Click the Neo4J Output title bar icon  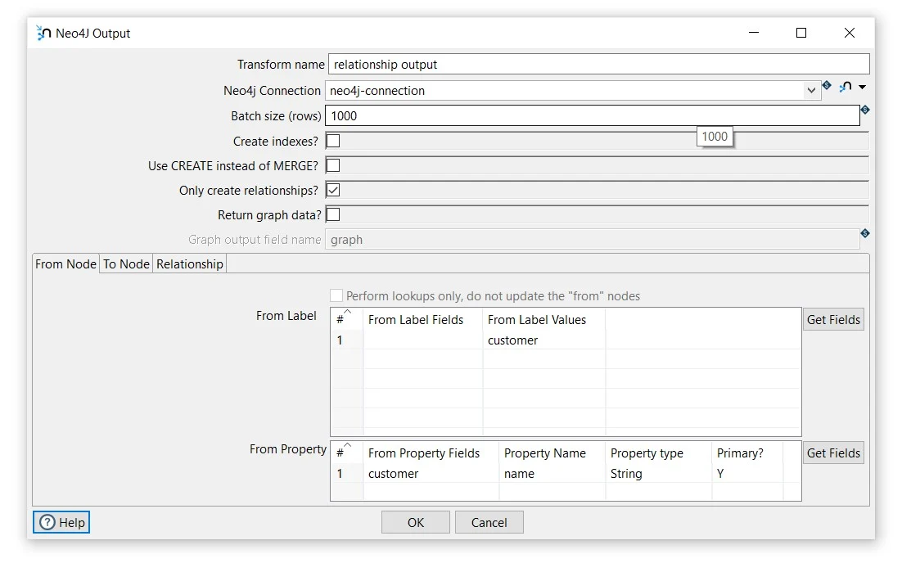[44, 33]
